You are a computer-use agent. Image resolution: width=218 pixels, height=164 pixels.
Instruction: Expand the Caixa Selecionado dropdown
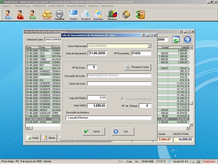[149, 46]
